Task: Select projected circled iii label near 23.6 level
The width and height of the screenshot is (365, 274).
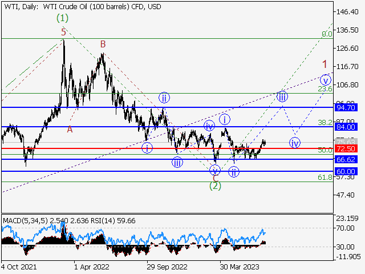Action: [x=282, y=96]
